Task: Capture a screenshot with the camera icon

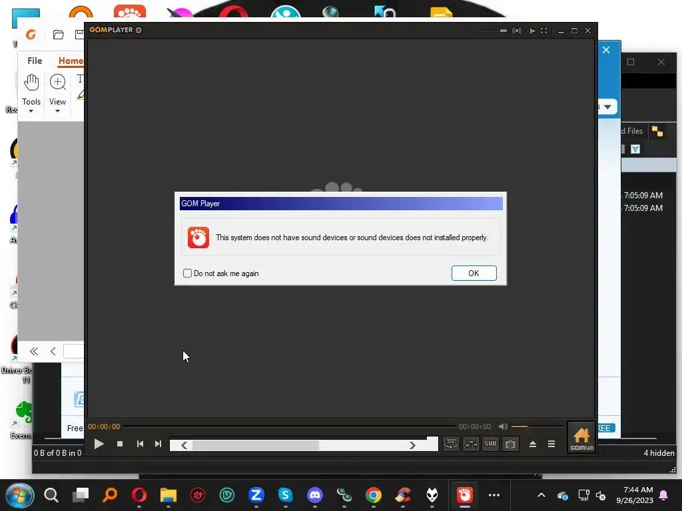Action: 510,444
